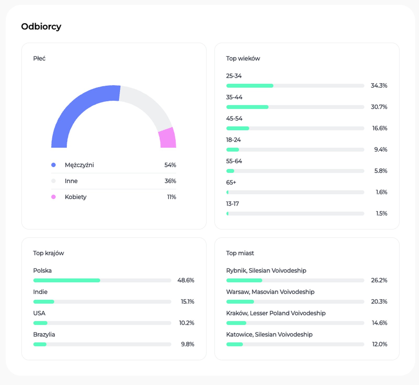The image size is (419, 385).
Task: Click the Katowice, Silesian Voivodeship label
Action: pyautogui.click(x=269, y=334)
